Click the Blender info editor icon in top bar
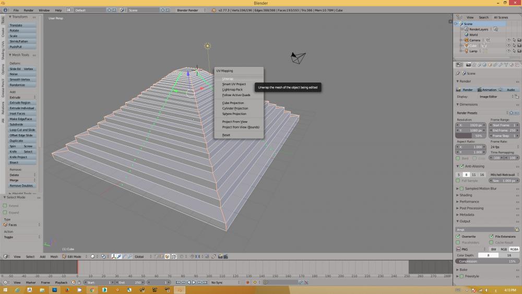Image resolution: width=522 pixels, height=294 pixels. tap(6, 10)
